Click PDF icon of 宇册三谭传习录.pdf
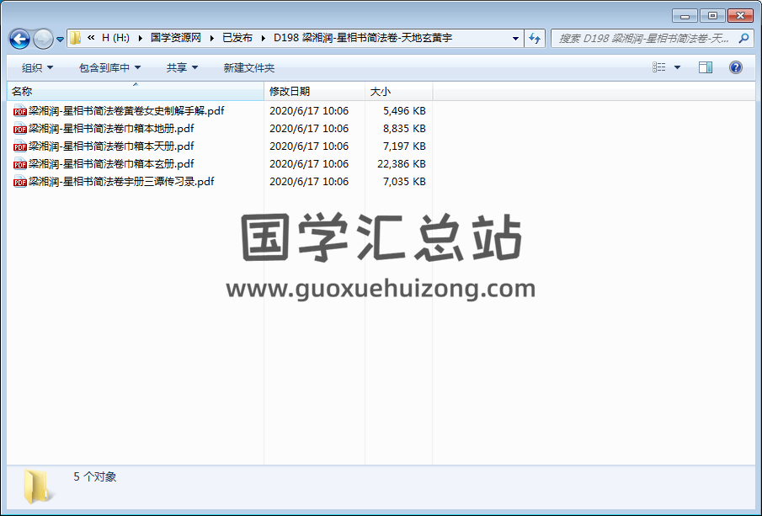Viewport: 762px width, 516px height. 20,182
